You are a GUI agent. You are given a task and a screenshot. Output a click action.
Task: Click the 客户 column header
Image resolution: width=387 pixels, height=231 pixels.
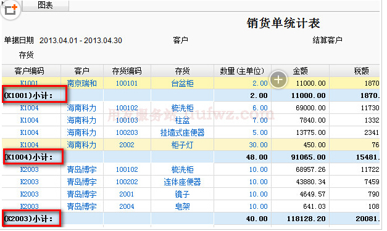point(81,71)
